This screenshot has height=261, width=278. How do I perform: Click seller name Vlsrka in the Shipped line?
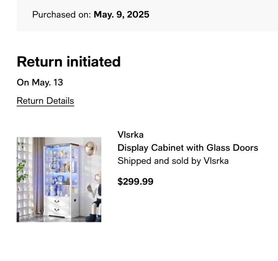216,161
